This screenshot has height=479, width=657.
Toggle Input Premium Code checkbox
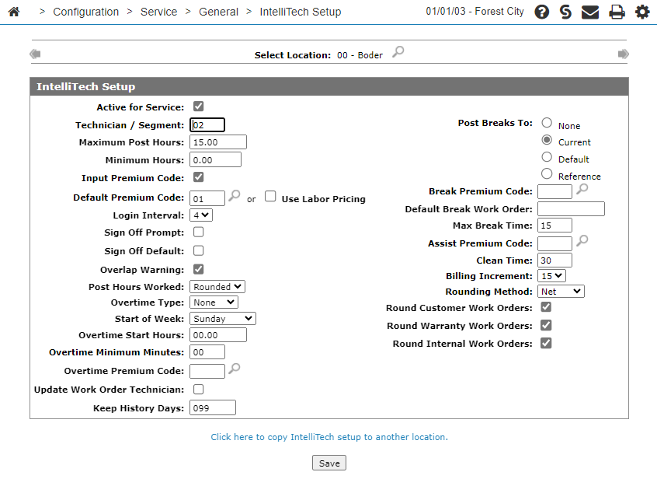[x=199, y=177]
